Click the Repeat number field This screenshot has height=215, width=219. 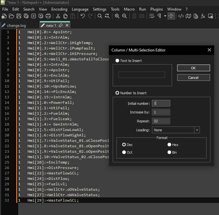click(x=161, y=121)
